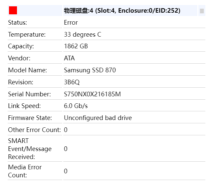The image size is (218, 182).
Task: Select serial number S750NX0X216185M
Action: [x=92, y=94]
